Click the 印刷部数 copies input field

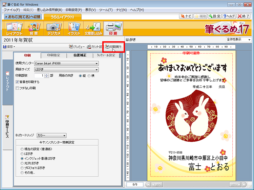click(x=39, y=76)
